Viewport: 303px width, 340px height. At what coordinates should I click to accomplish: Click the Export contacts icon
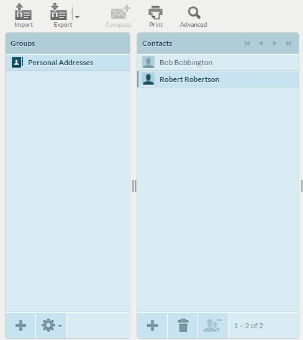click(58, 12)
